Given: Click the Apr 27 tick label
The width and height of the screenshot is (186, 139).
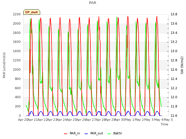Looking at the screenshot, I should coord(91,120).
